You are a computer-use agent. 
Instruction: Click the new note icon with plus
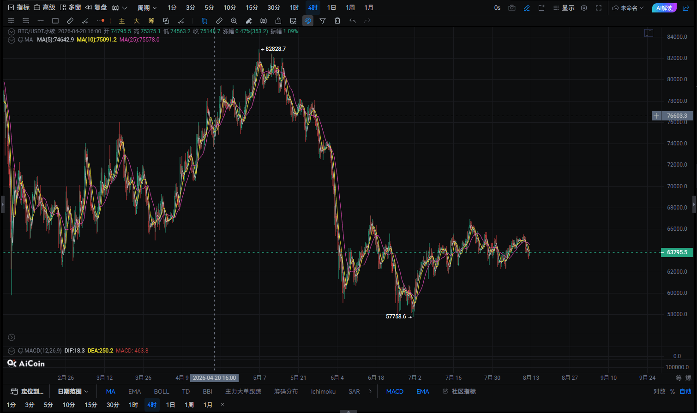541,8
